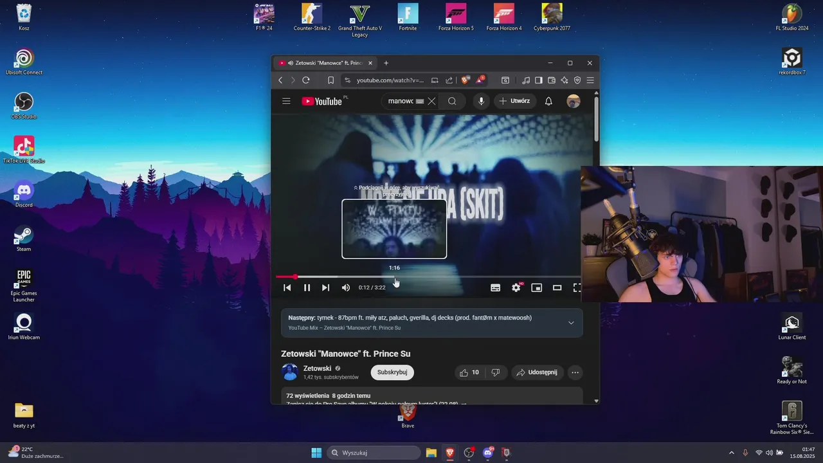
Task: Open the YouTube hamburger guide menu
Action: click(x=286, y=101)
